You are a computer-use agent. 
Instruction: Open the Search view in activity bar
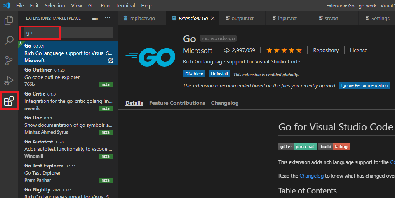pos(9,40)
